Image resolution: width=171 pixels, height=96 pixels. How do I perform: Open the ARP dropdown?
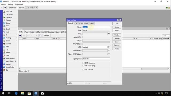pyautogui.click(x=109, y=47)
